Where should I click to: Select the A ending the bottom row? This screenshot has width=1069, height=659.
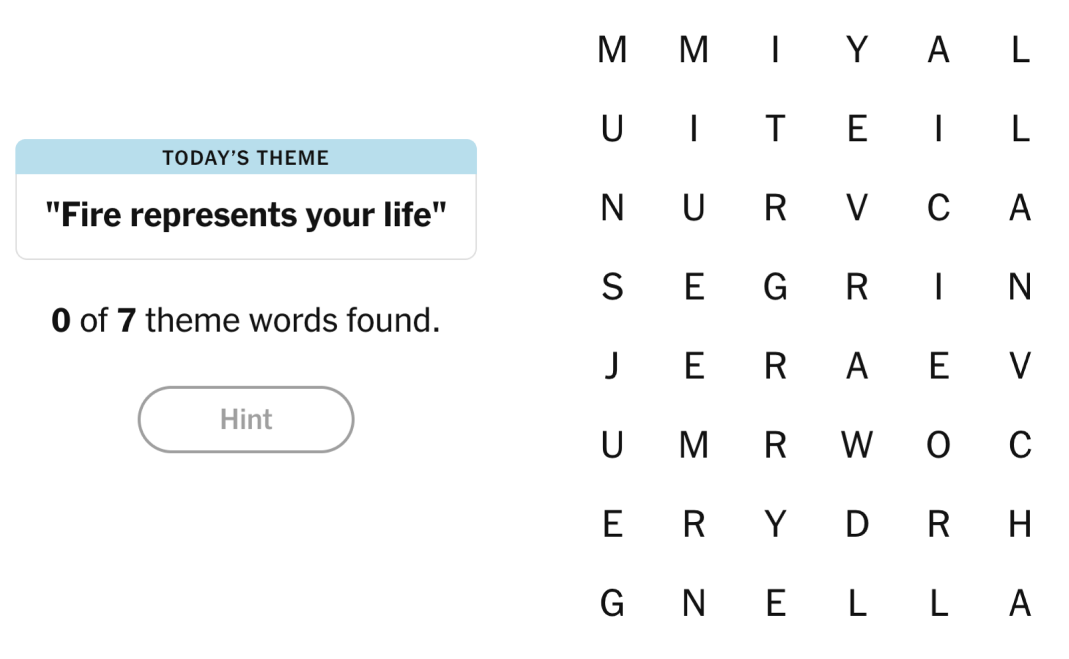coord(1020,603)
